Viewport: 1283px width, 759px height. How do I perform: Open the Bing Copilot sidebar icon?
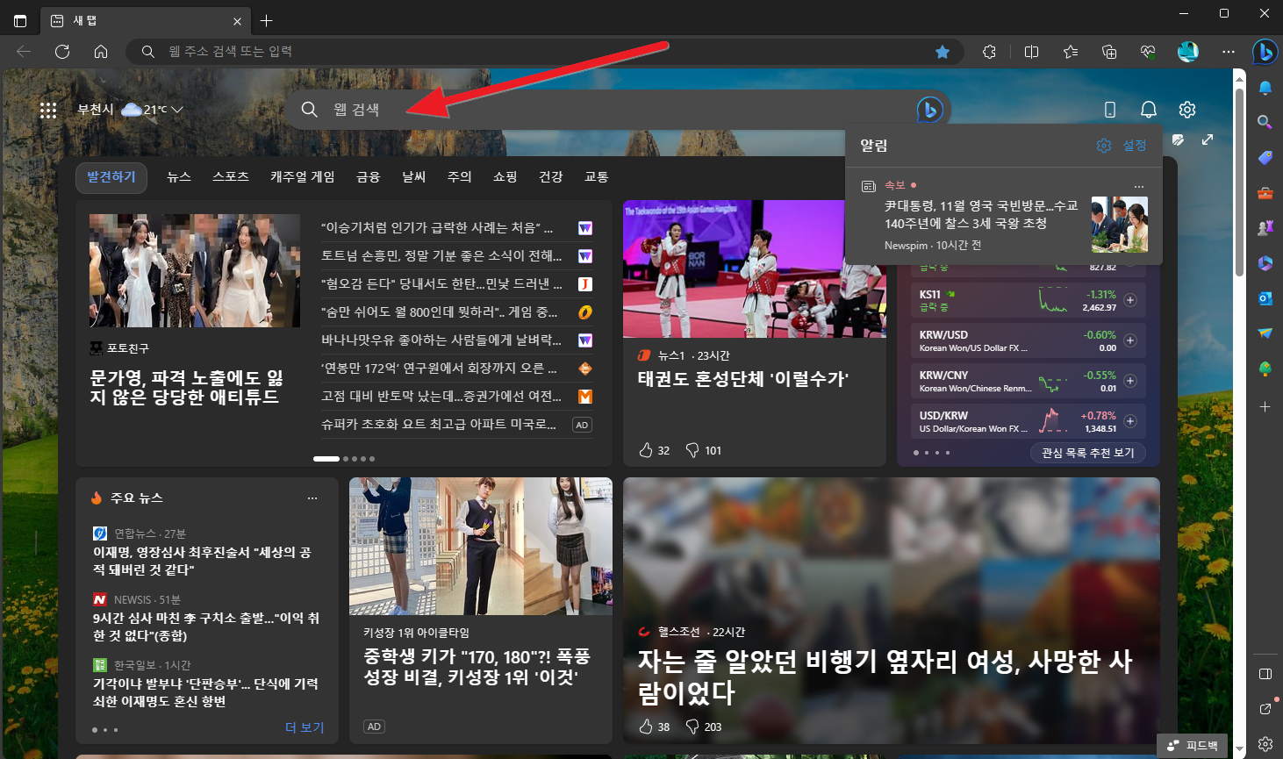1265,52
